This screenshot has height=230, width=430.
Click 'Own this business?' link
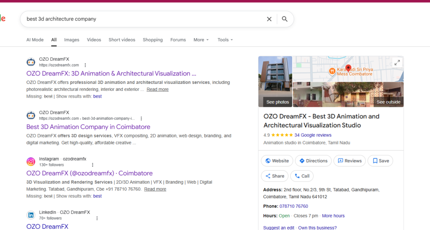(317, 228)
